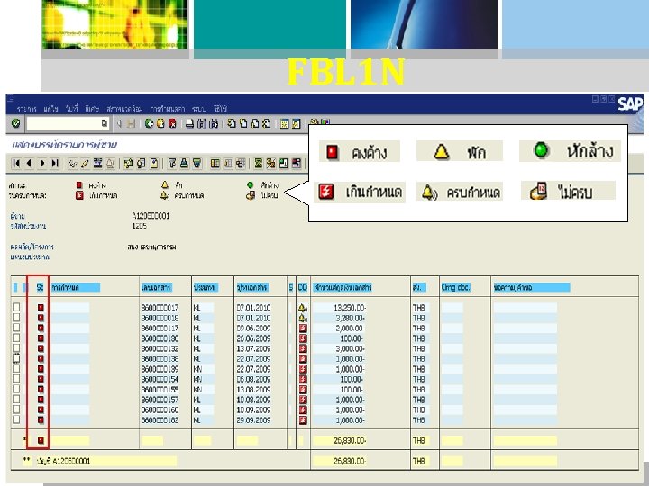Click the due bell icon in row 360000017
Viewport: 649px width, 486px height.
tap(303, 308)
